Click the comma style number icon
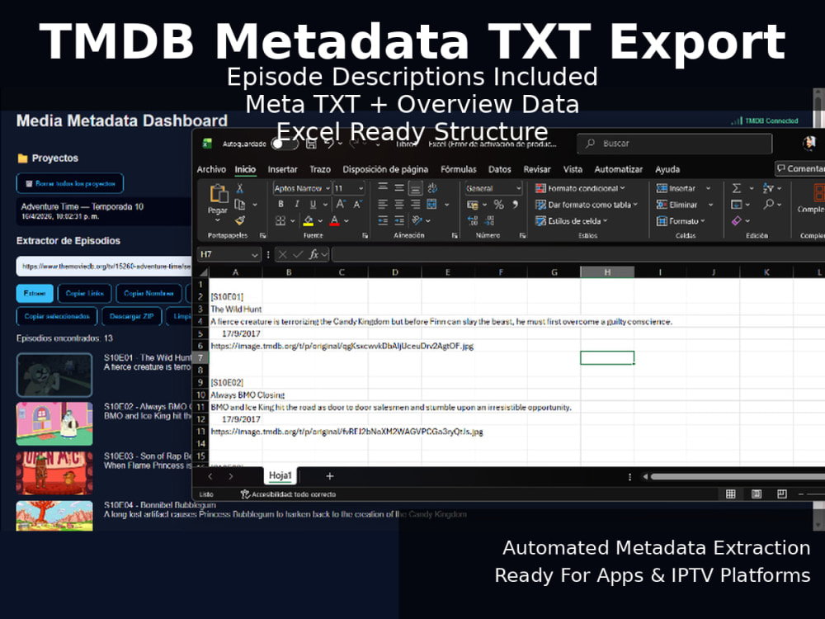 pyautogui.click(x=515, y=204)
